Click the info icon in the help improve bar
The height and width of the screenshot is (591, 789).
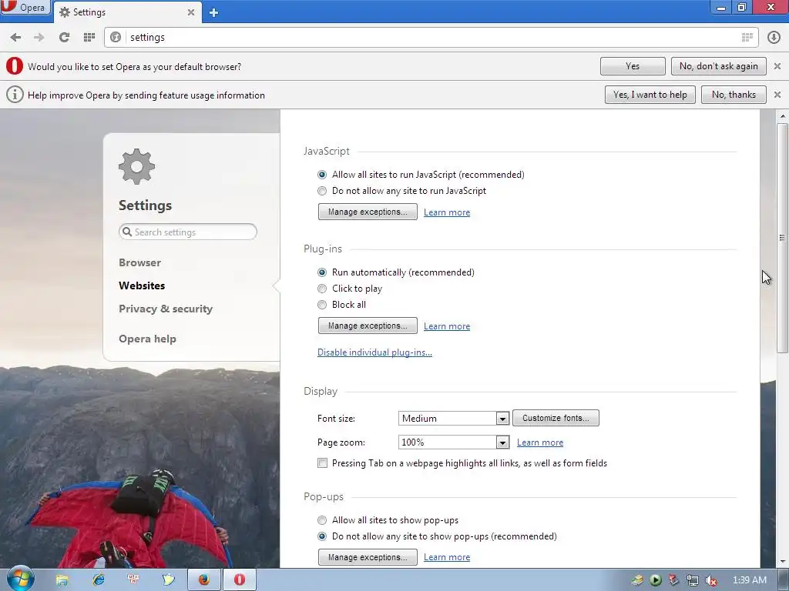(15, 95)
